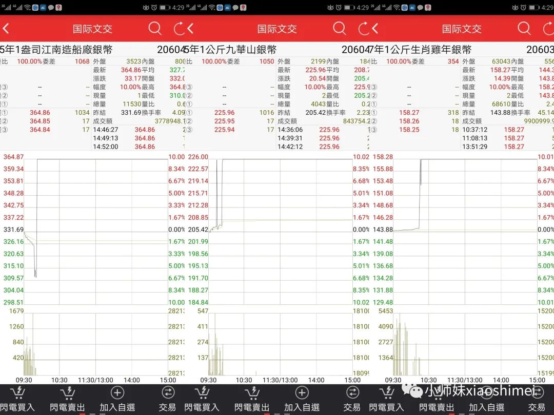Screen dimensions: 554x415
Task: Open search on the 生肖雞年銀幣 screen
Action: pyautogui.click(x=524, y=28)
